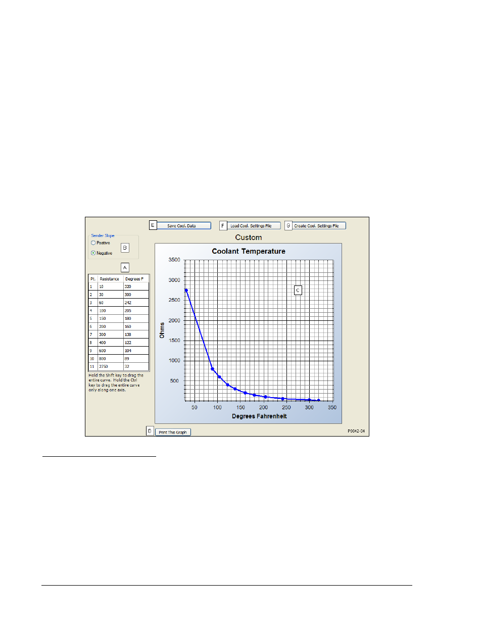Click degrees cell with value 104
This screenshot has width=482, height=624.
coord(136,351)
